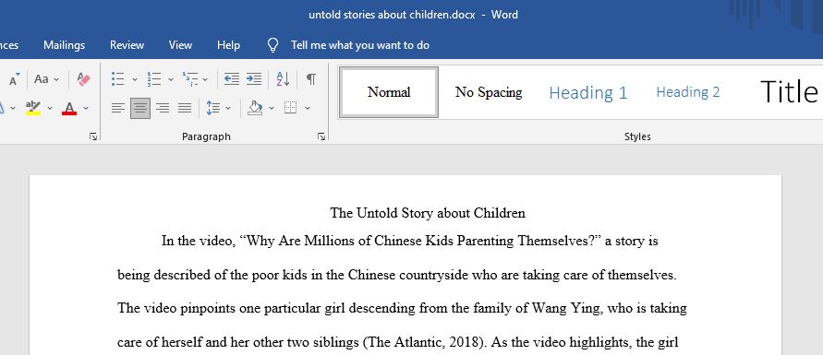Click Tell me what you want to do
The image size is (823, 355).
360,45
